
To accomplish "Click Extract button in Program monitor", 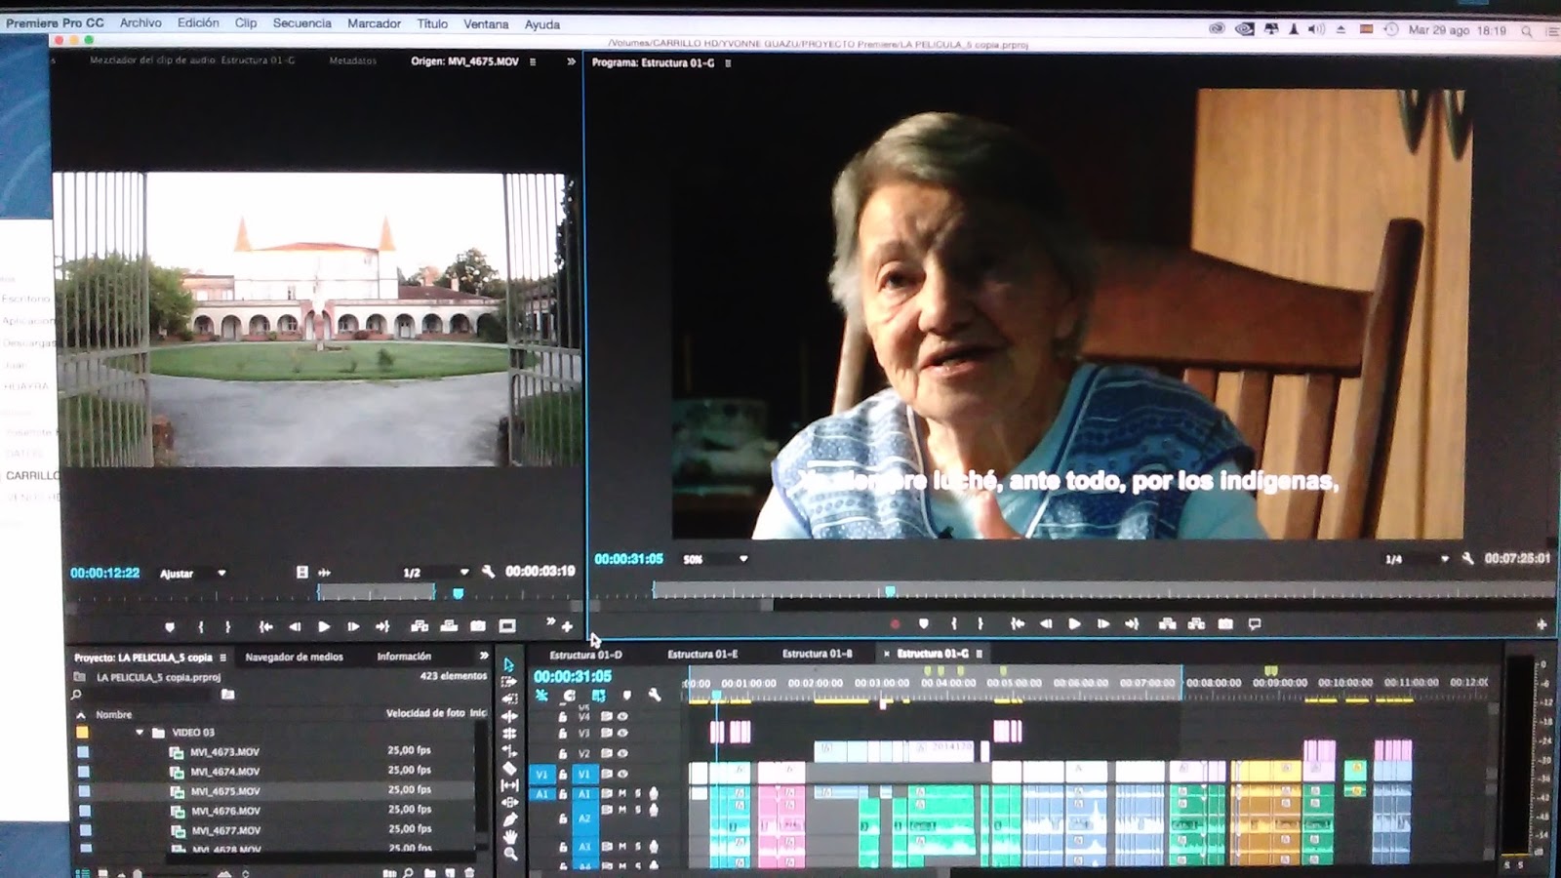I will click(1196, 624).
